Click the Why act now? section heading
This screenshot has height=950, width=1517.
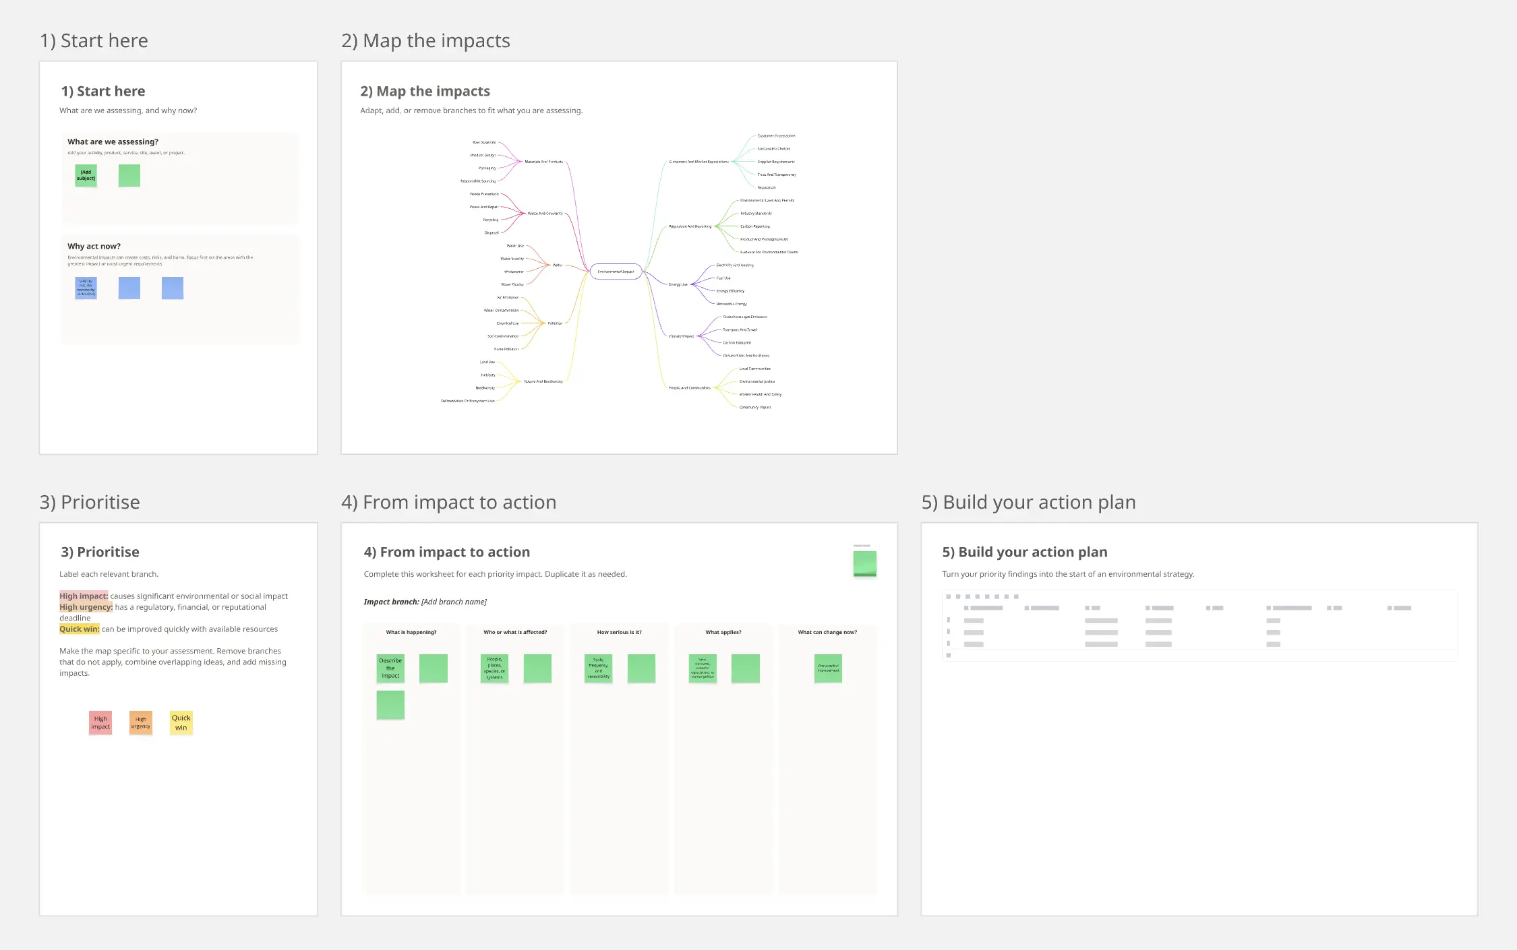[94, 246]
